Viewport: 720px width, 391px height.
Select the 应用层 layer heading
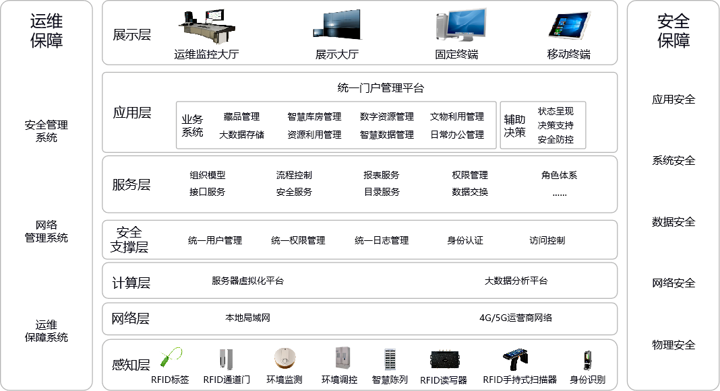pyautogui.click(x=131, y=113)
